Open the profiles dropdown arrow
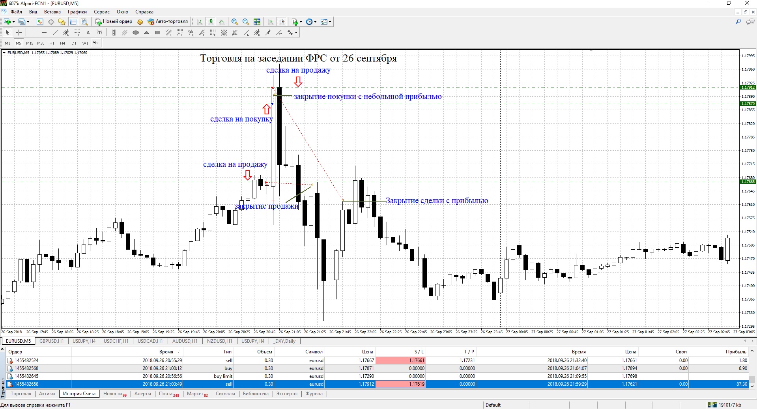Screen dimensions: 757x409 point(28,22)
